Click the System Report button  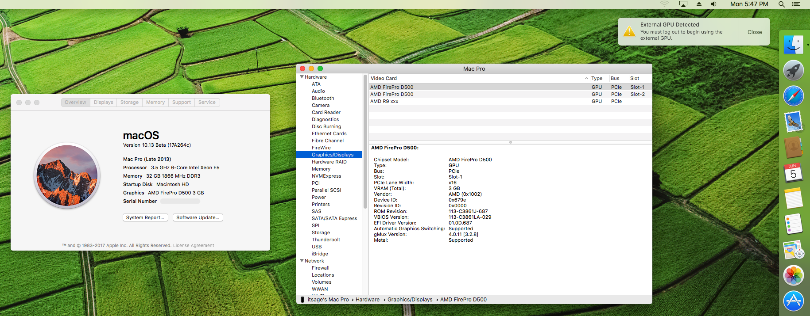coord(145,217)
